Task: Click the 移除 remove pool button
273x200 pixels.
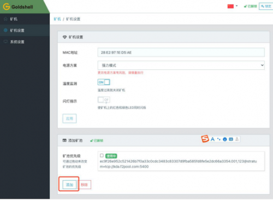Action: point(84,185)
